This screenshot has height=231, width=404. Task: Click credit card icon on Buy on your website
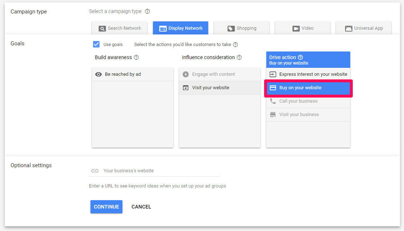[273, 88]
